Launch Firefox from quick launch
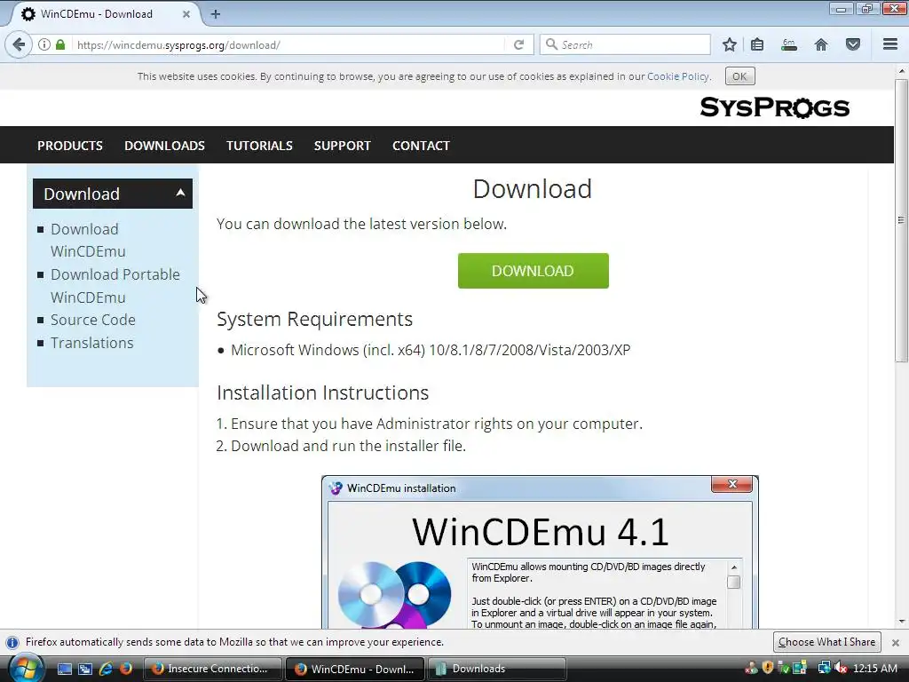909x682 pixels. (x=126, y=669)
